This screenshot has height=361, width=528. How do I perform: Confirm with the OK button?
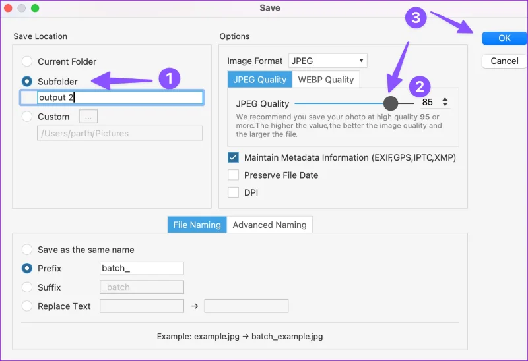(504, 38)
